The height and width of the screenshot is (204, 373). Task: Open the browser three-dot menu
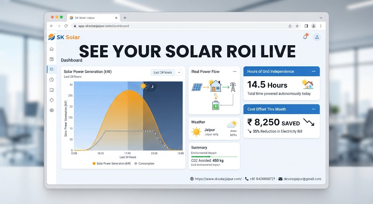click(321, 26)
